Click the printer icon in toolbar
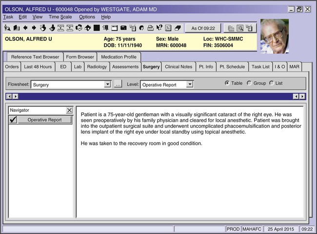Viewport: 317px width, 234px height. coord(150,28)
